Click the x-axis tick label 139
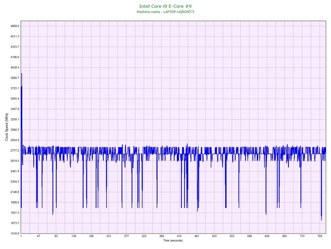Viewport: 331px width, 249px height. pos(74,236)
